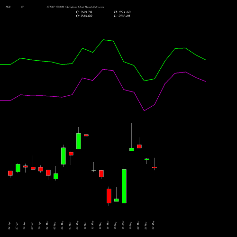Click the high value H: 291.50
This screenshot has height=237, width=237.
coord(122,12)
